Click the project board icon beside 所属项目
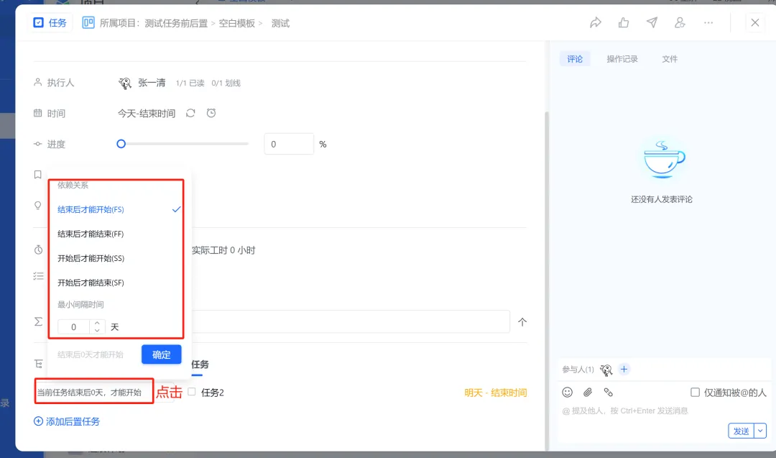This screenshot has height=458, width=776. tap(88, 23)
